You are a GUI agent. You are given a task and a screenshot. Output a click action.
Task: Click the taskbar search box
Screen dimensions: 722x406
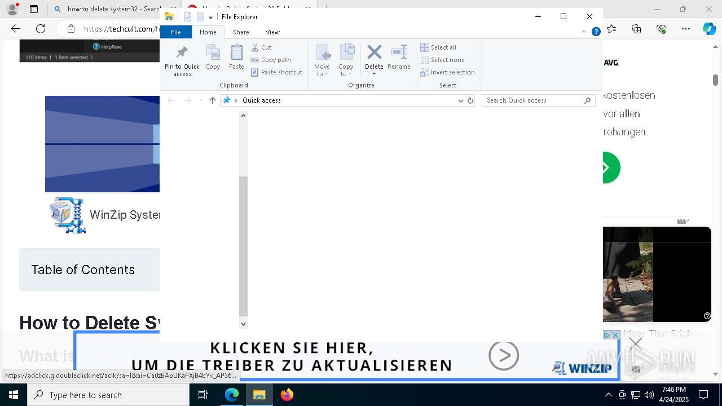tap(108, 395)
